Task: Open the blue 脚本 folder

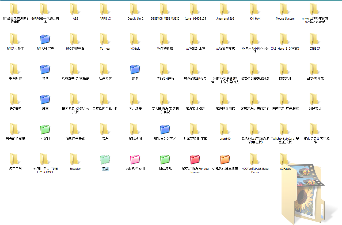Action: coord(45,99)
